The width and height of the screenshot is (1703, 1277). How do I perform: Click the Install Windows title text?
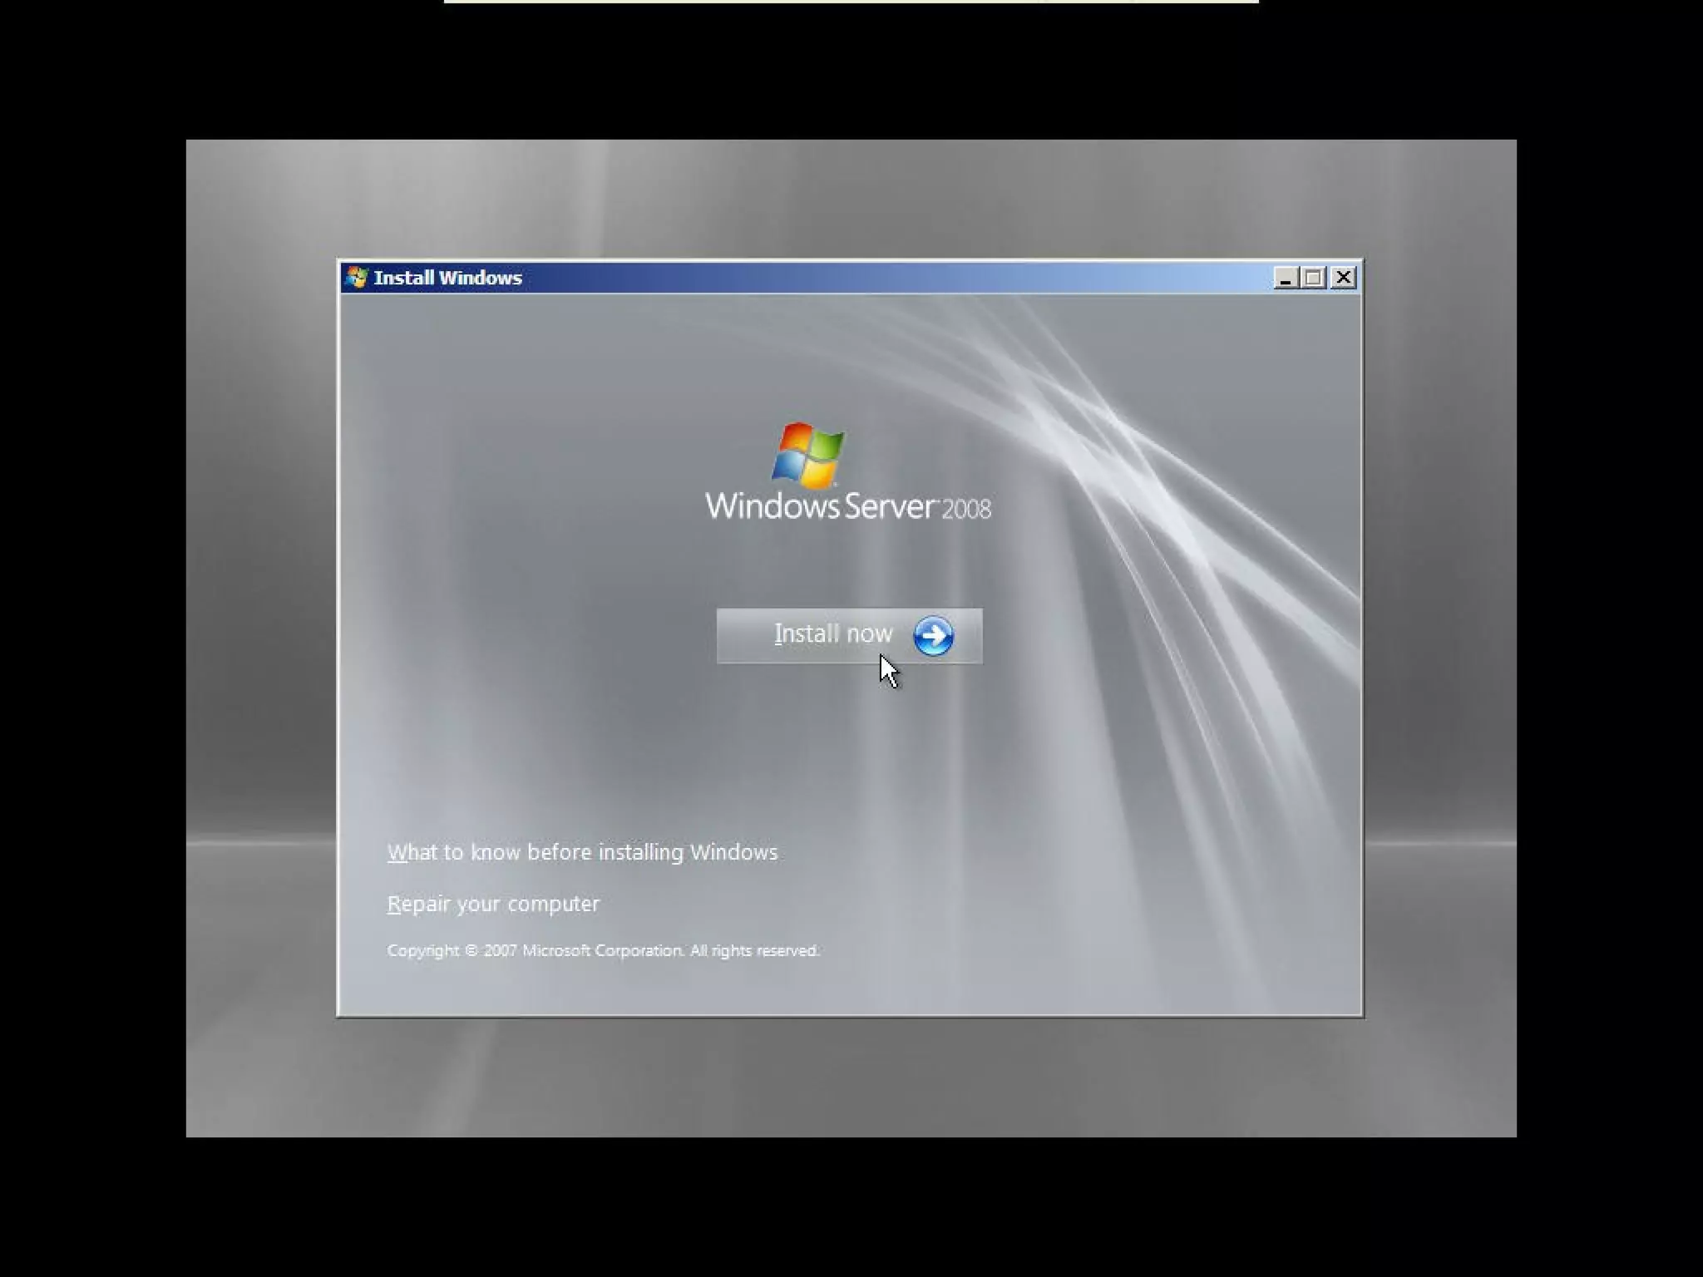[447, 278]
